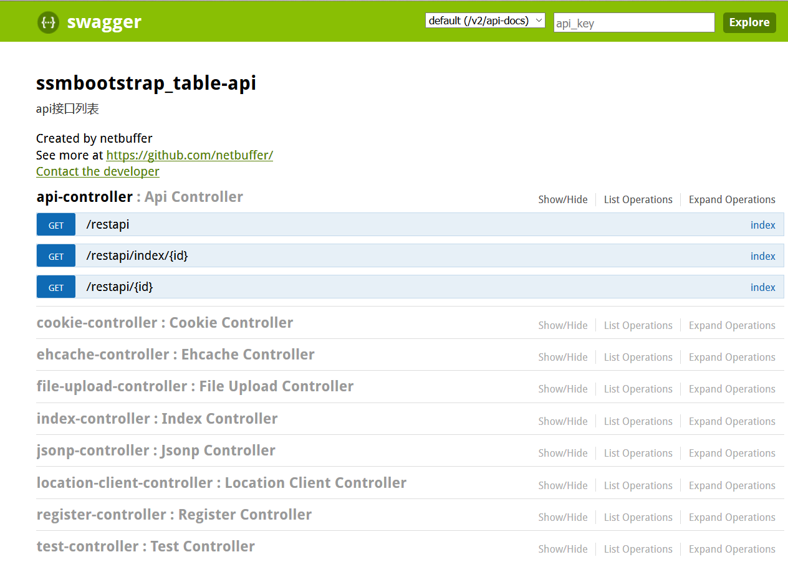Click Show/Hide for api-controller

(x=563, y=200)
